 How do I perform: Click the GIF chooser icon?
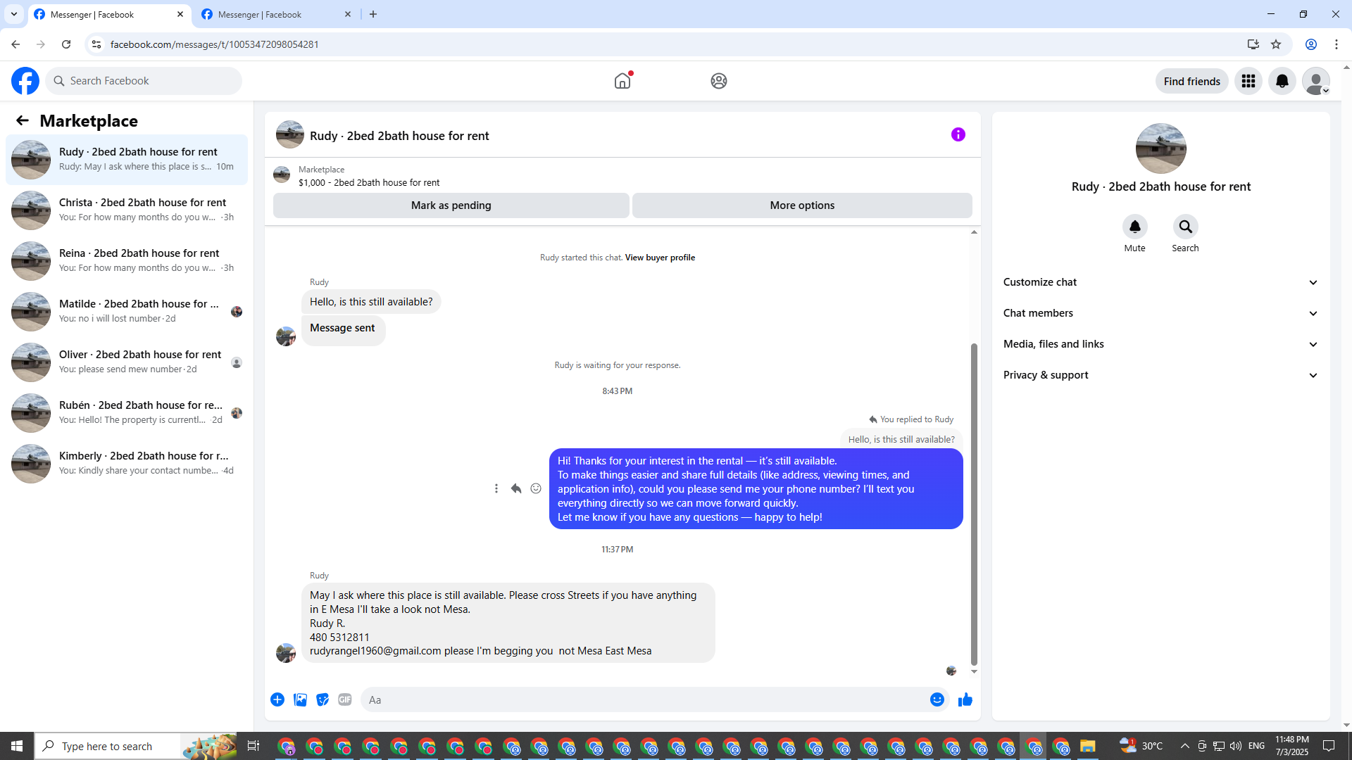pos(344,699)
